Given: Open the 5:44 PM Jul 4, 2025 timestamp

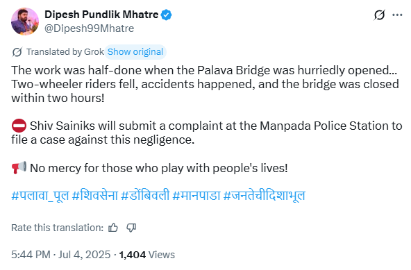Looking at the screenshot, I should [x=61, y=255].
